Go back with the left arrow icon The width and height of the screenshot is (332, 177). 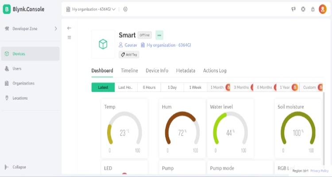69,28
